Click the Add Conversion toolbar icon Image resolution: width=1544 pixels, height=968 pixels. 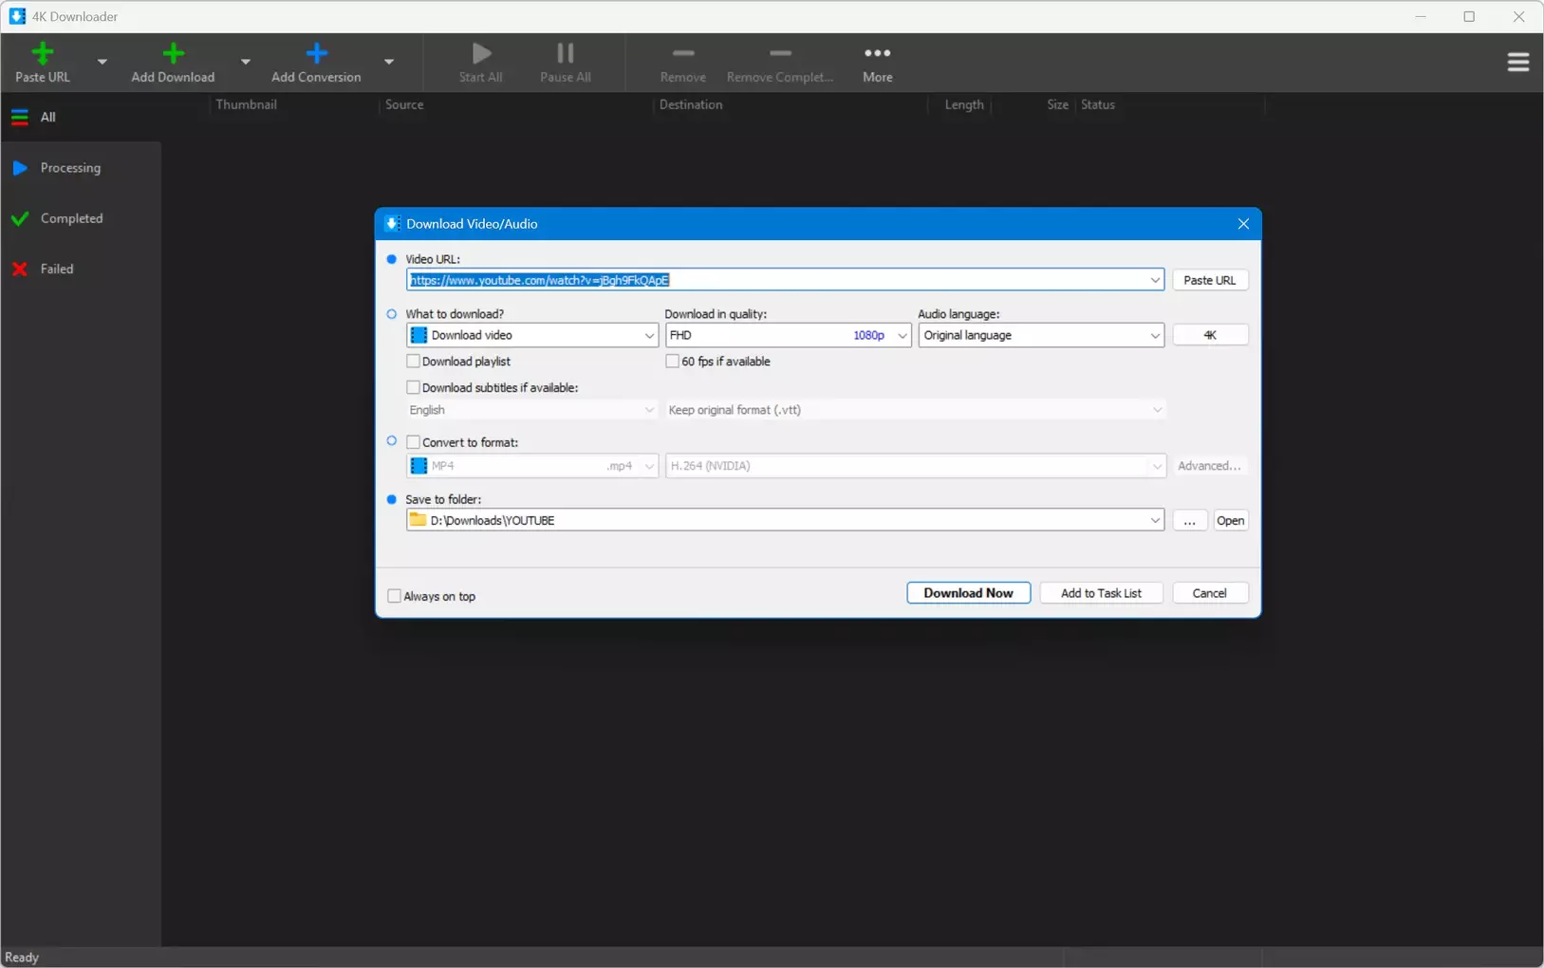pyautogui.click(x=316, y=55)
